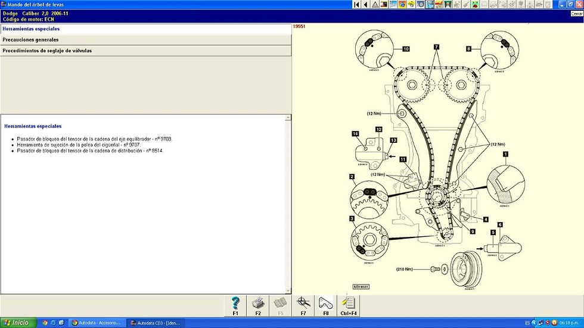Click the ES language indicator in tray
Viewport: 584px width, 328px height.
tap(527, 323)
